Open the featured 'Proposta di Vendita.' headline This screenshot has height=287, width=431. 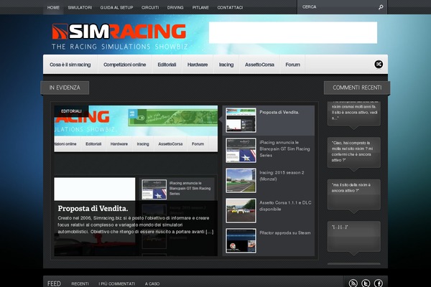[x=93, y=209]
